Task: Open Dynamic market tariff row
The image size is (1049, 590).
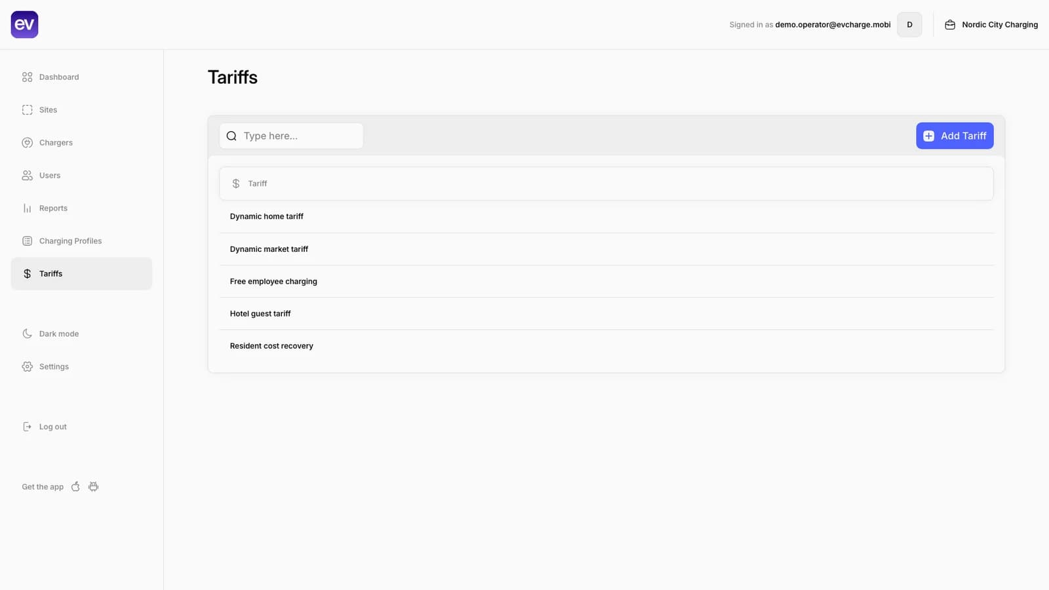Action: 606,249
